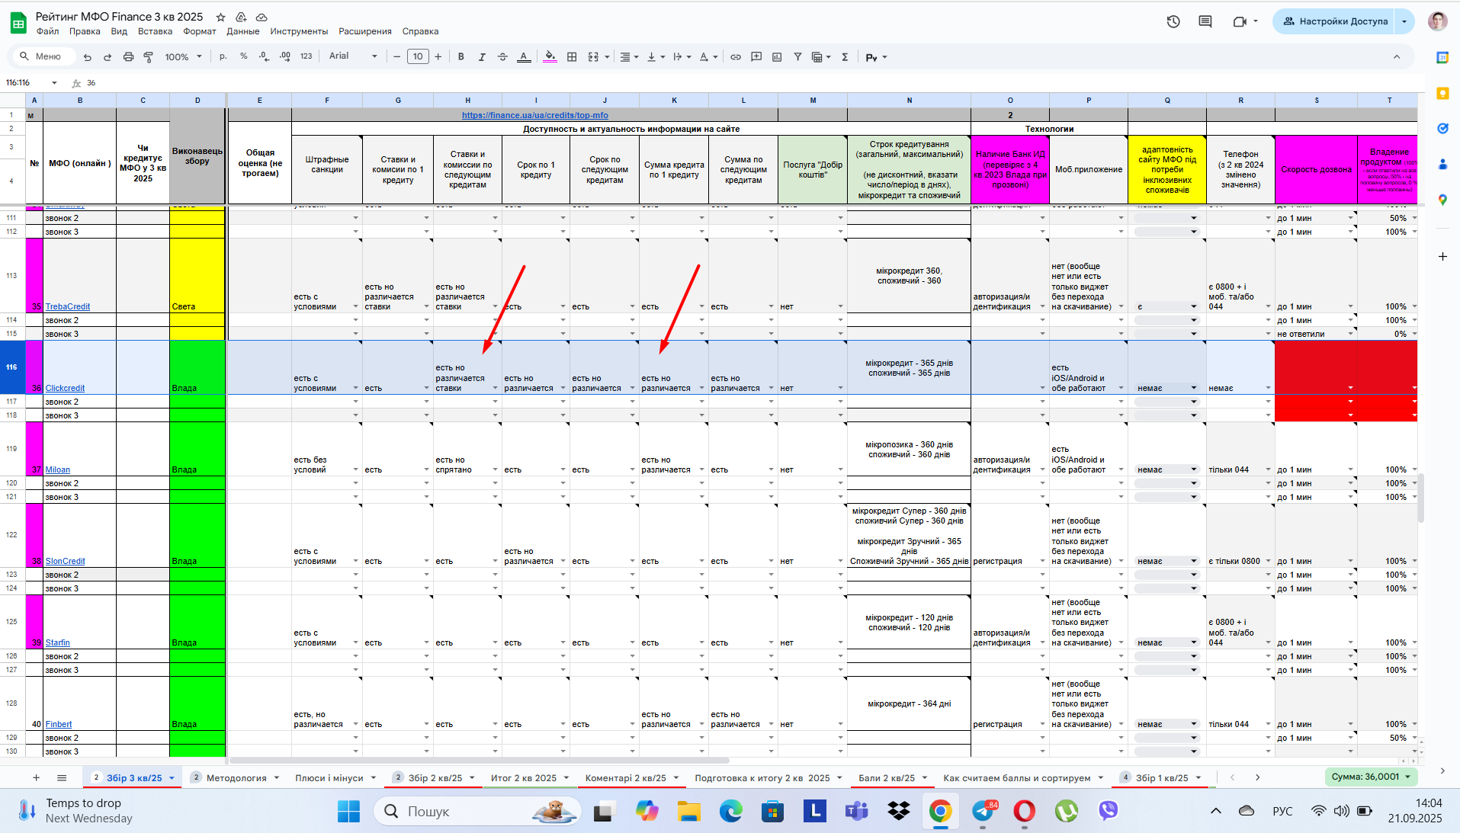Star this spreadsheet document

220,17
